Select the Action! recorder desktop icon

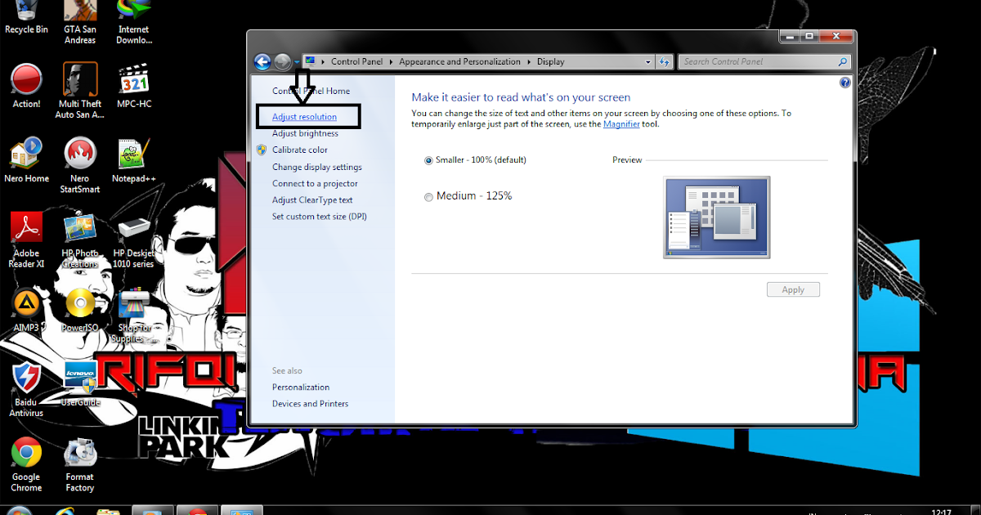[x=26, y=86]
